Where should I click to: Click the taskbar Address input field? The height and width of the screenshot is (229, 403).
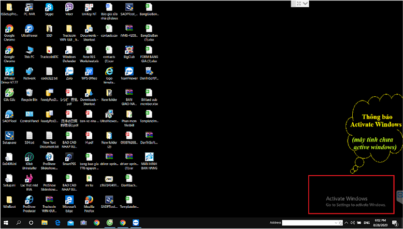[x=308, y=223]
